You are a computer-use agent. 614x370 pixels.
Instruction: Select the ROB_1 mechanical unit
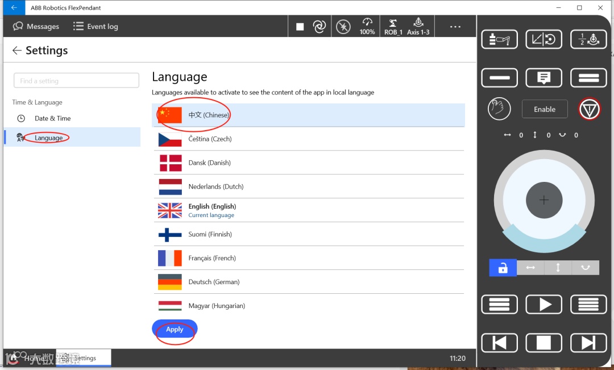pos(393,26)
